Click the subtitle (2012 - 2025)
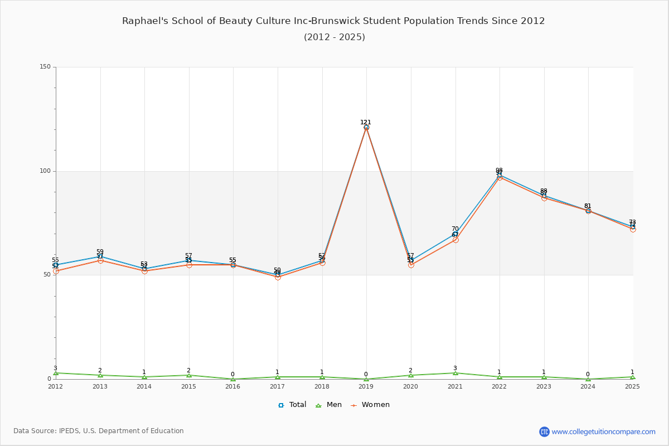 [x=334, y=37]
